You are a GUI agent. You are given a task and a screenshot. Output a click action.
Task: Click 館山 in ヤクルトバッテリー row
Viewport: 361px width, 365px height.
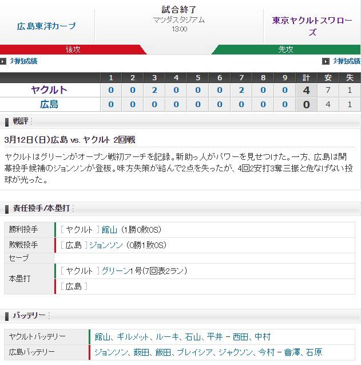(102, 337)
